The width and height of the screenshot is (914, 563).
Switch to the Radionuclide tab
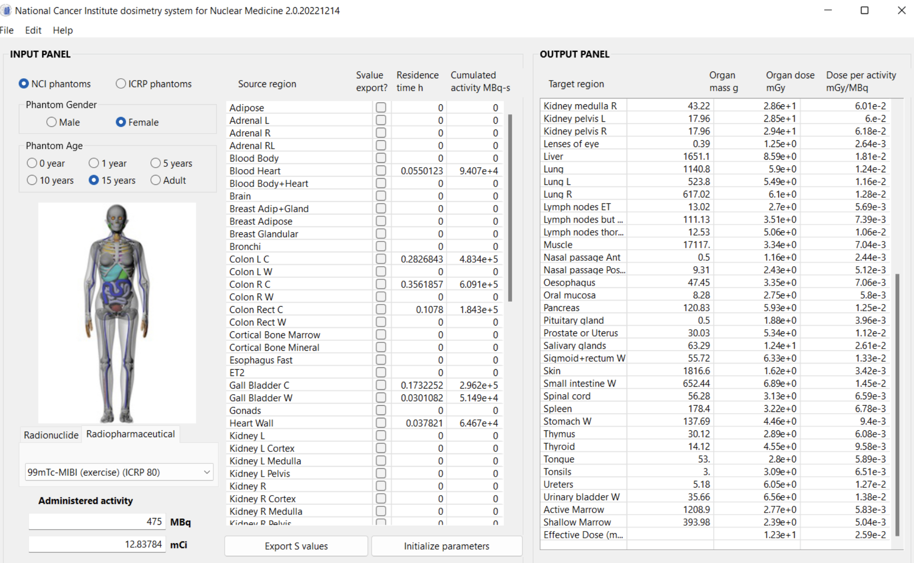point(51,435)
